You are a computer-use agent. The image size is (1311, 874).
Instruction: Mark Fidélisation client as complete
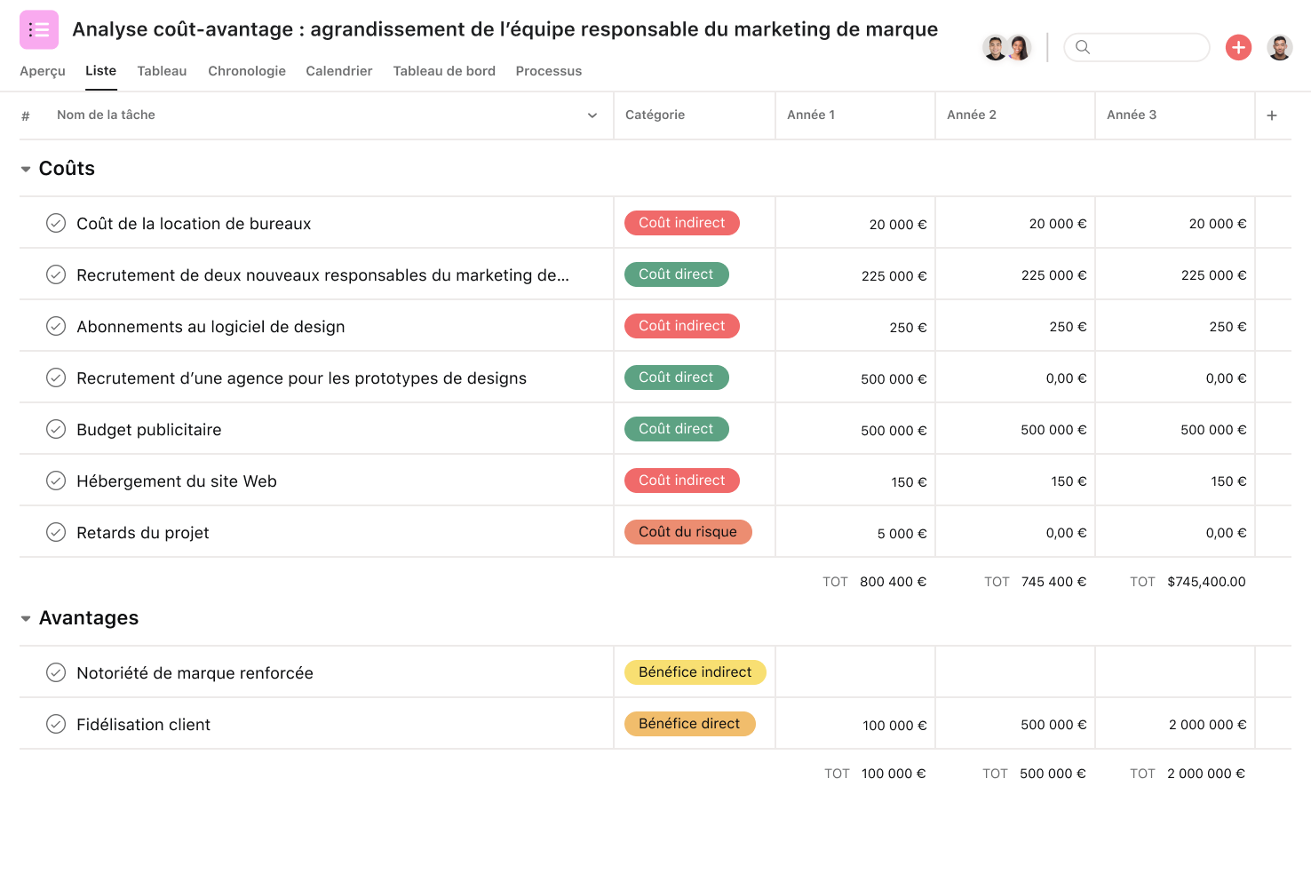point(55,724)
